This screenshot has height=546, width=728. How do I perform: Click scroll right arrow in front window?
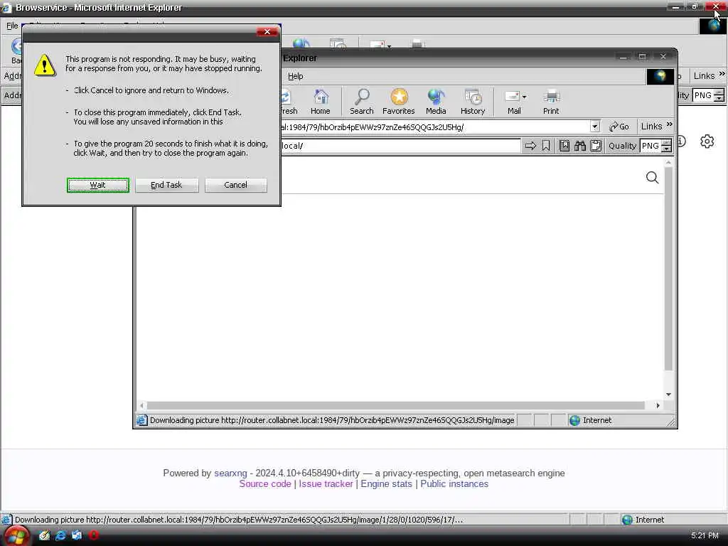click(x=658, y=405)
